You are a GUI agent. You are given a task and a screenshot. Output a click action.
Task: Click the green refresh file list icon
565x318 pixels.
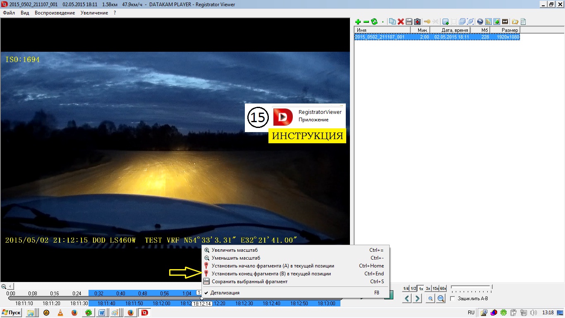(374, 22)
